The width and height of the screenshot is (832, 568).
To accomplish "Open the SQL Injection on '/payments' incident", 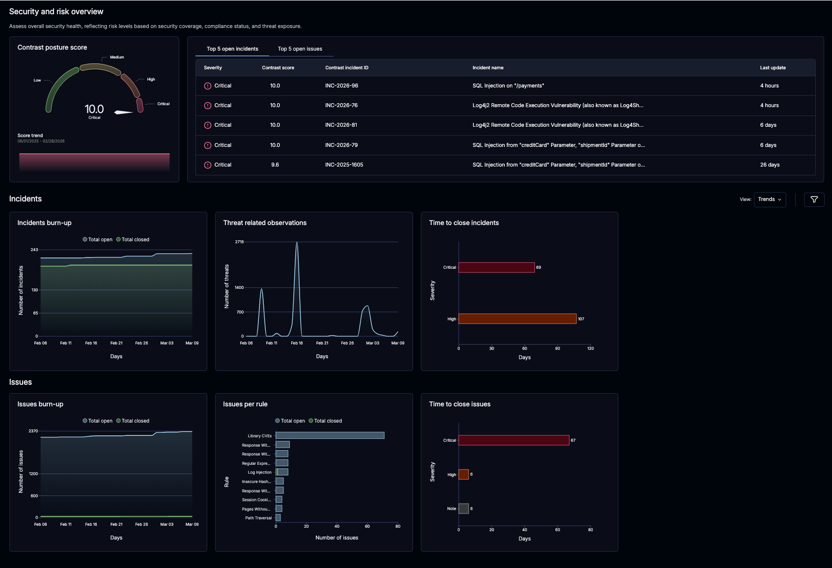I will (x=508, y=85).
